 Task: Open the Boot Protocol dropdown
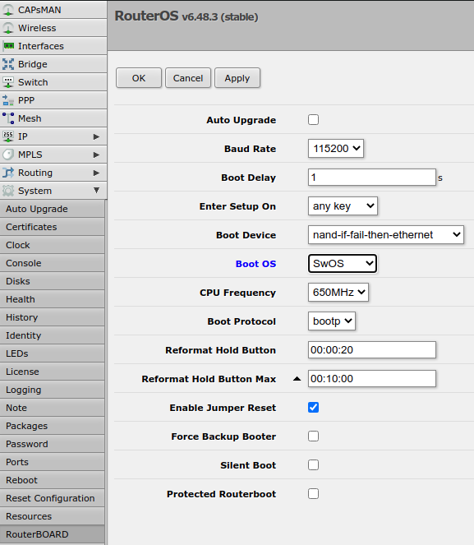332,321
